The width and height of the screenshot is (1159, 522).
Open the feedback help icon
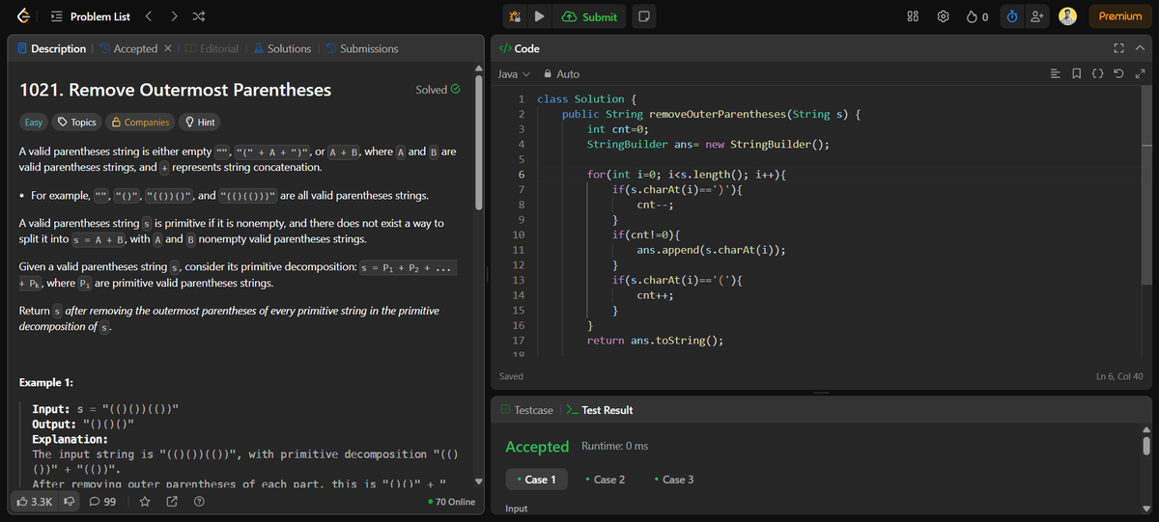pos(199,502)
